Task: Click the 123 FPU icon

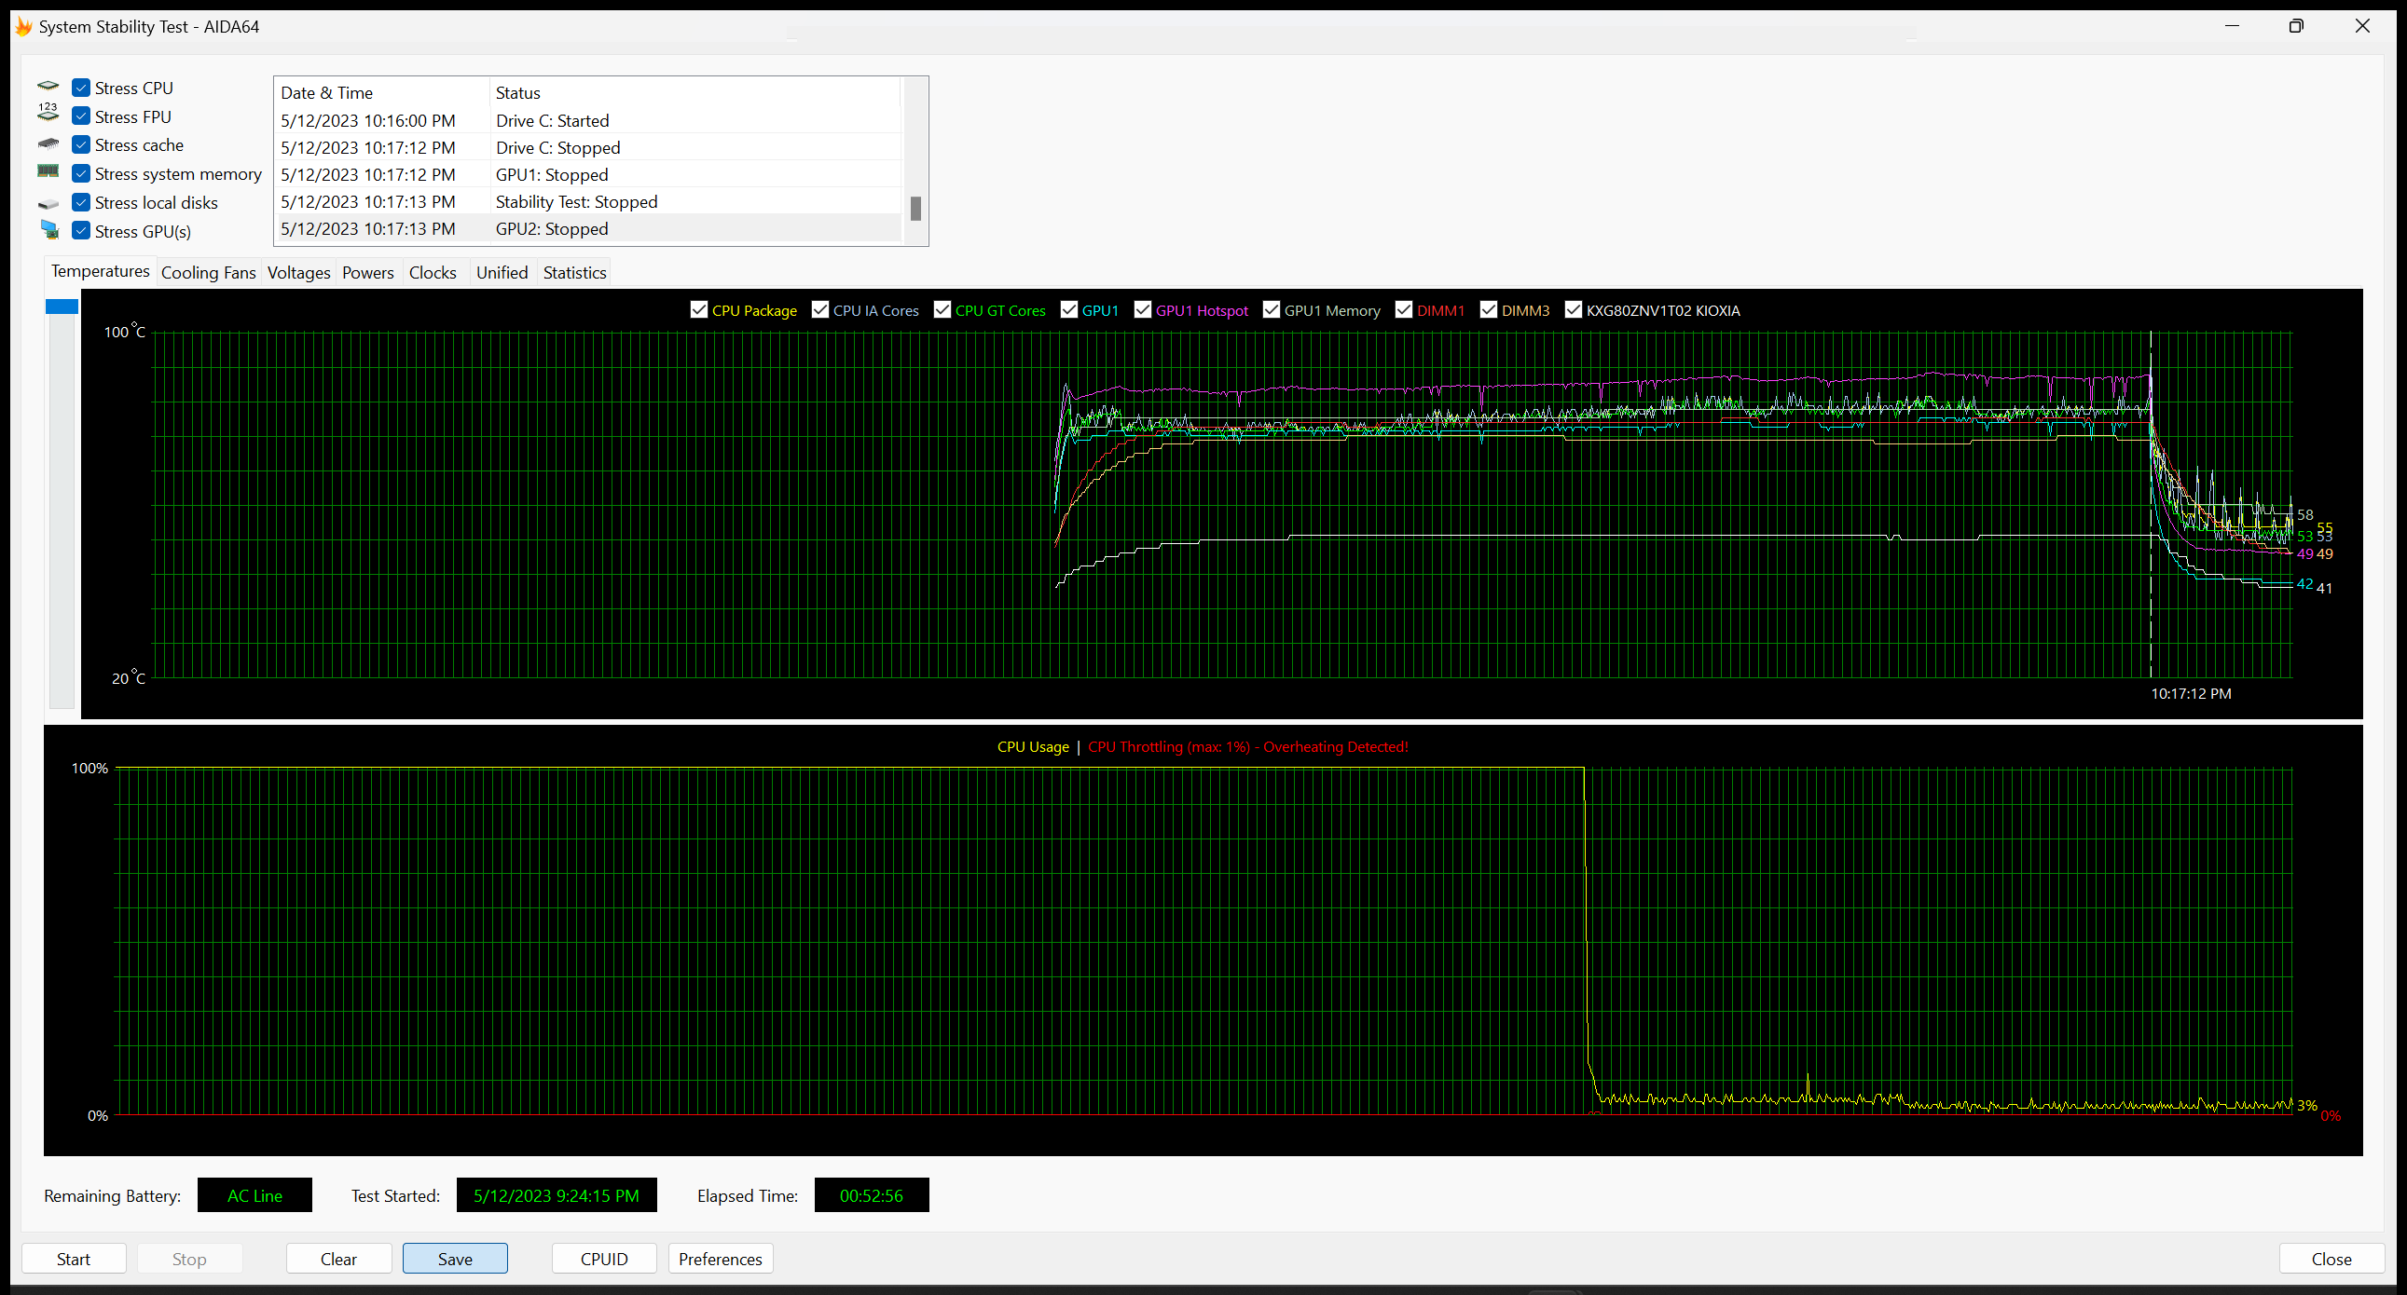Action: (x=48, y=113)
